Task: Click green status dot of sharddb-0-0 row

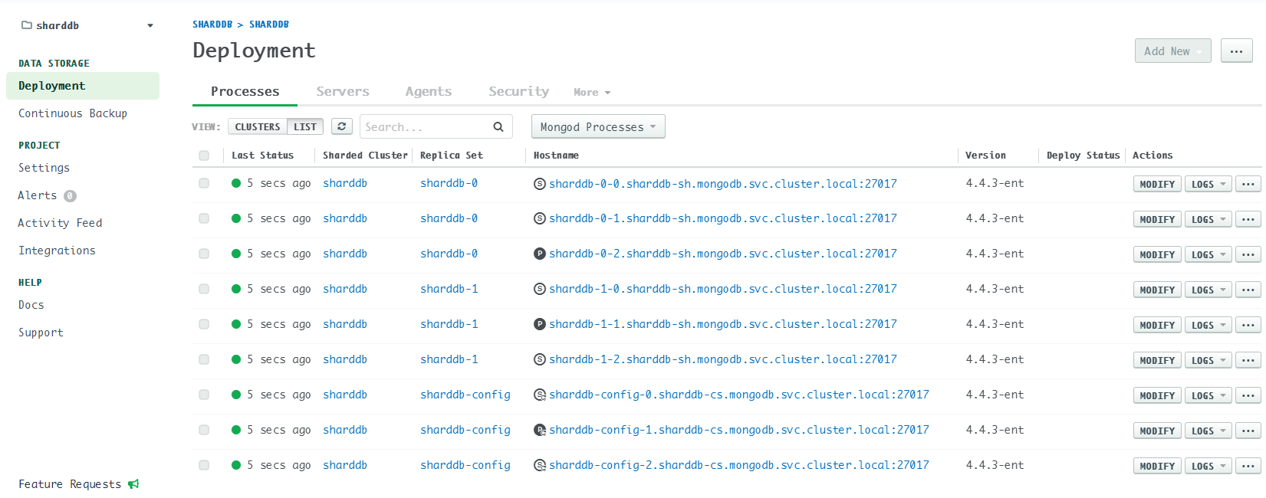Action: tap(236, 183)
